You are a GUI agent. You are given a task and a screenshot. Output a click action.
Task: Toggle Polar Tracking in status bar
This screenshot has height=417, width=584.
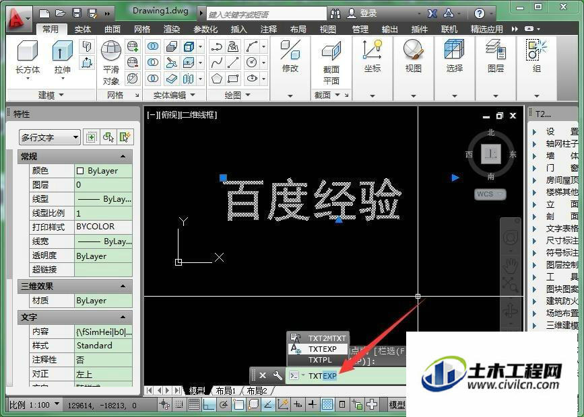click(224, 404)
